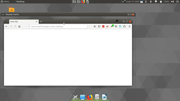
Task: Focus the Search with Google address bar
Action: point(57,26)
